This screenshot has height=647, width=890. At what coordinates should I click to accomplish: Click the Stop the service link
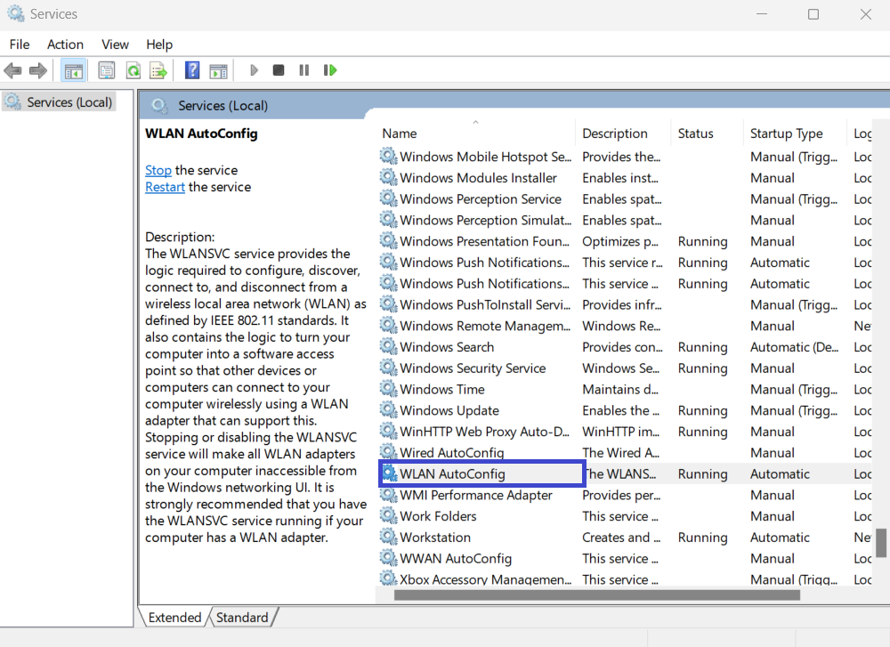(x=158, y=170)
